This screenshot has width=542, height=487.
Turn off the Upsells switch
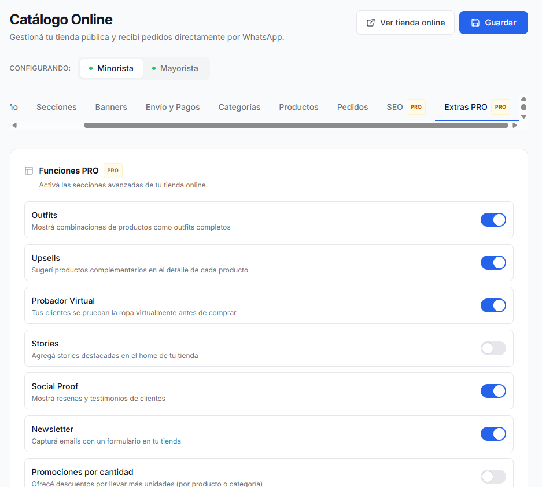point(493,263)
